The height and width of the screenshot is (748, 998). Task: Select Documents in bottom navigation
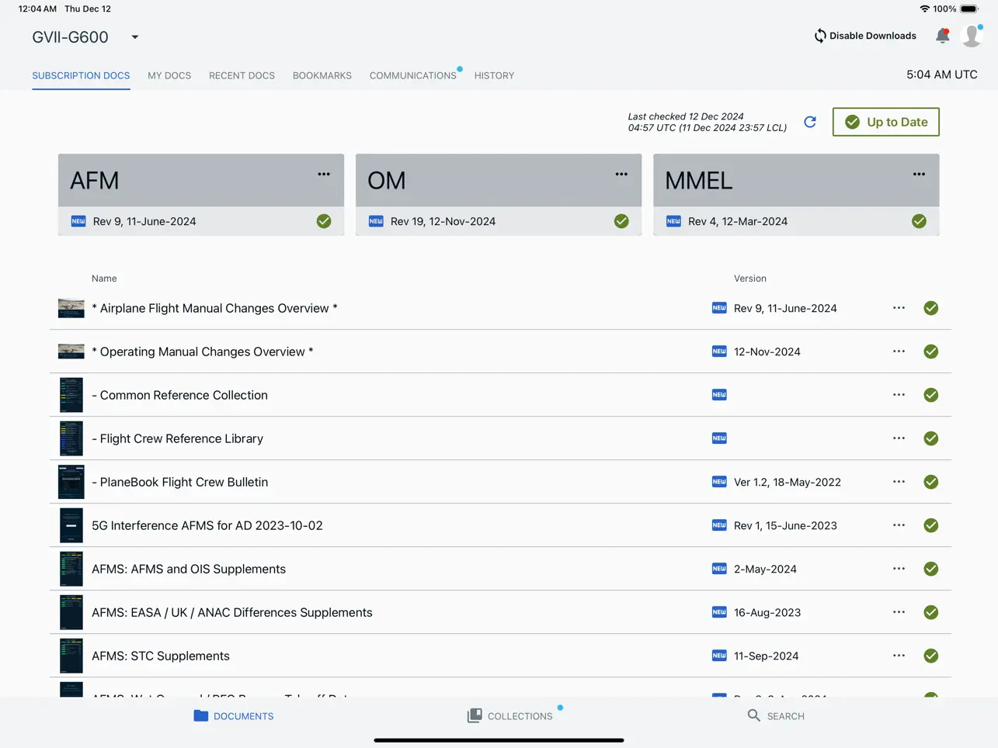(234, 715)
